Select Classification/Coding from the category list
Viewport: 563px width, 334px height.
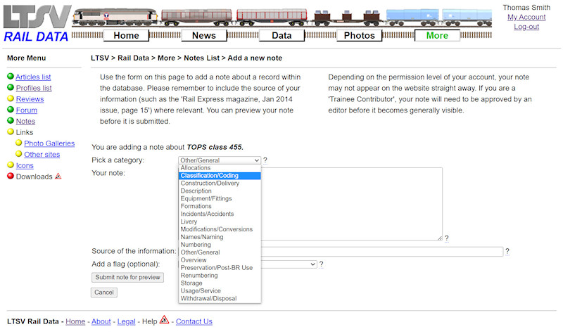[x=220, y=176]
